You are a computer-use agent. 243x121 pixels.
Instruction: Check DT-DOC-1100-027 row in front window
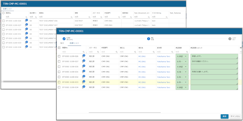[x=59, y=62]
